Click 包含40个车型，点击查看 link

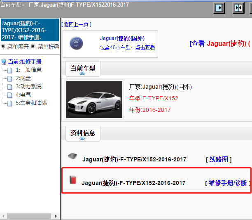(x=127, y=47)
